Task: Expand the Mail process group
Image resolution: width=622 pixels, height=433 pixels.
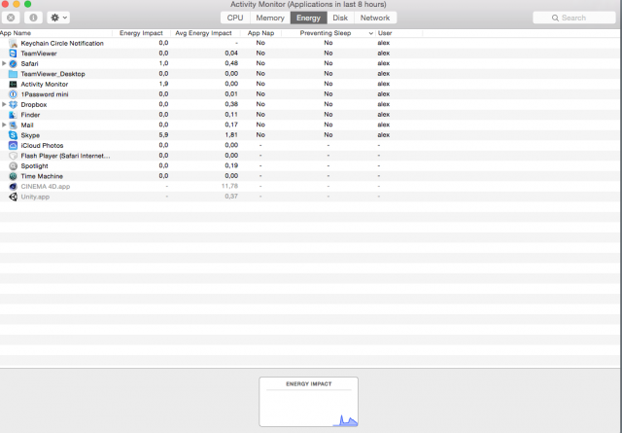Action: [4, 125]
